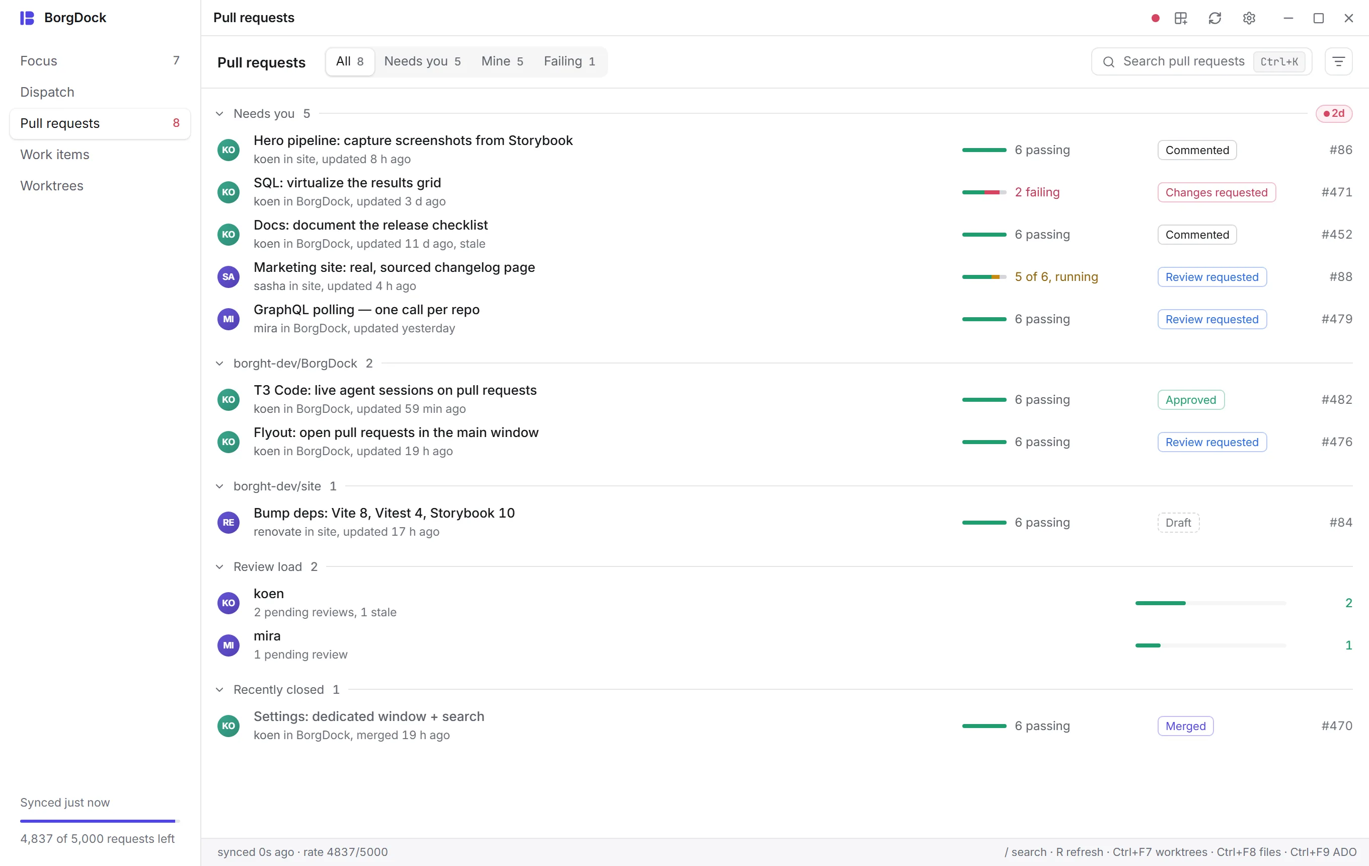The image size is (1369, 866).
Task: Click PR number #471
Action: [x=1337, y=192]
